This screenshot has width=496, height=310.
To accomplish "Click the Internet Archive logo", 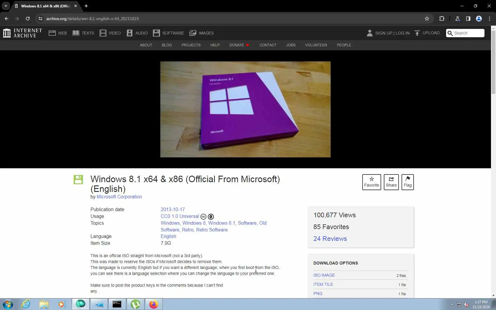I will (22, 33).
